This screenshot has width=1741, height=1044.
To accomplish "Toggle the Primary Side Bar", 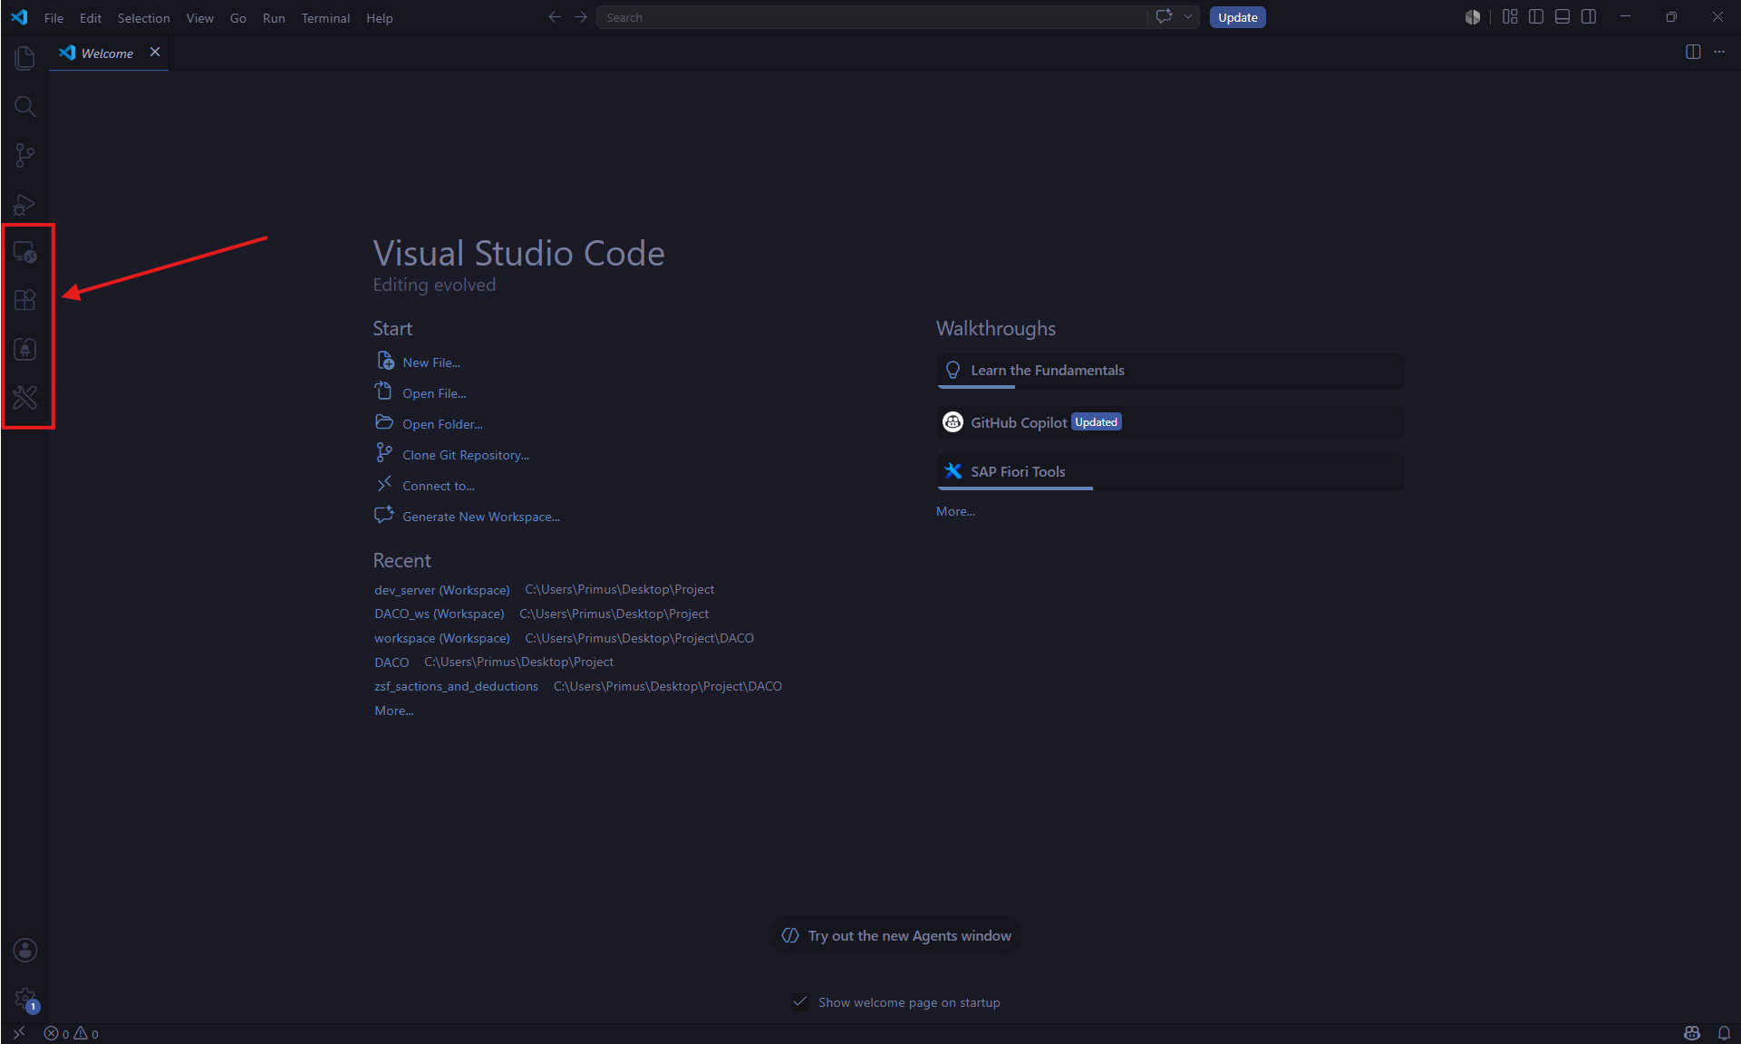I will [x=1535, y=16].
